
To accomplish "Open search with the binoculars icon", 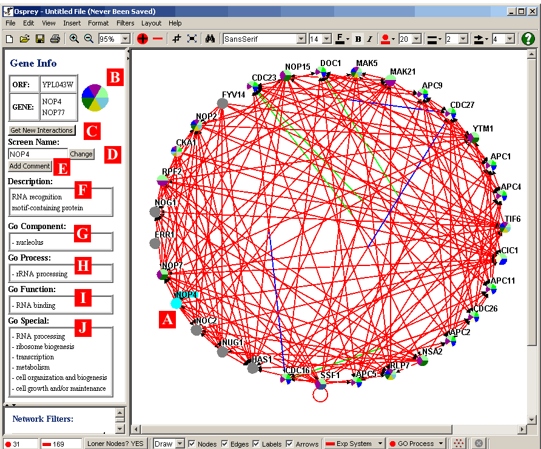I will coord(210,39).
